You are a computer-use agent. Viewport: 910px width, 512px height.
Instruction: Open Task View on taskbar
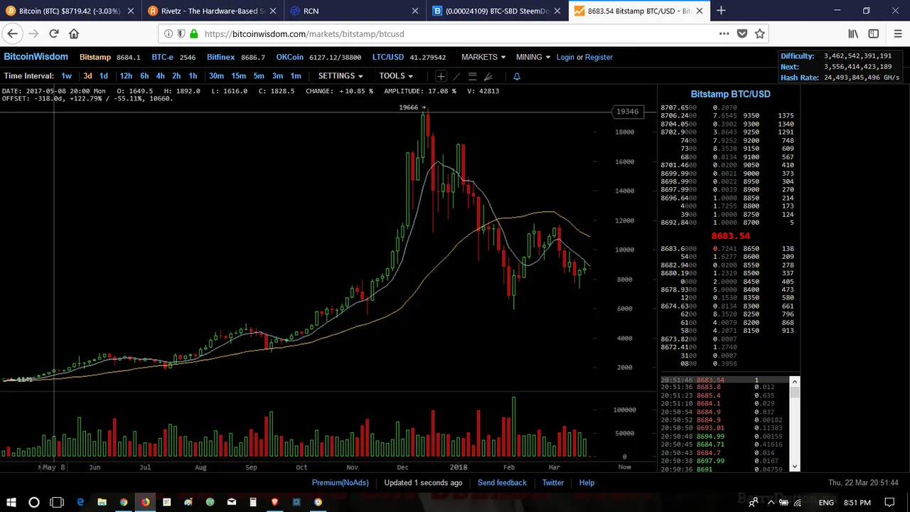click(57, 503)
